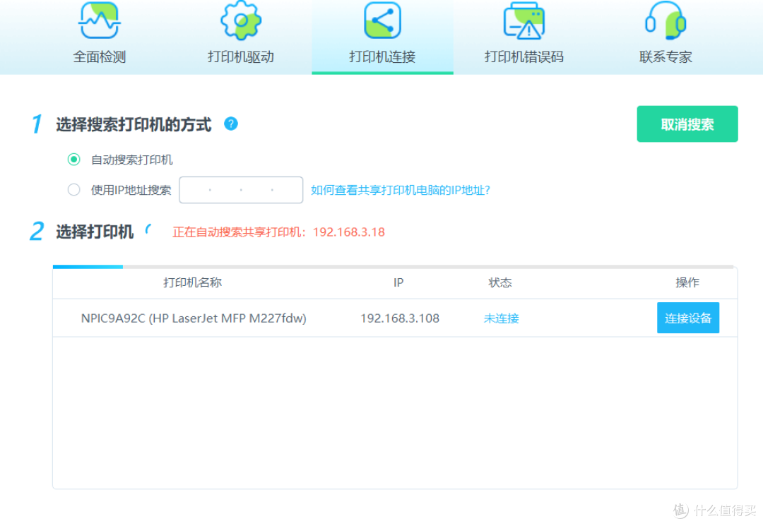Viewport: 763px width, 526px height.
Task: Click the 打印机驱动 gear icon
Action: point(241,20)
